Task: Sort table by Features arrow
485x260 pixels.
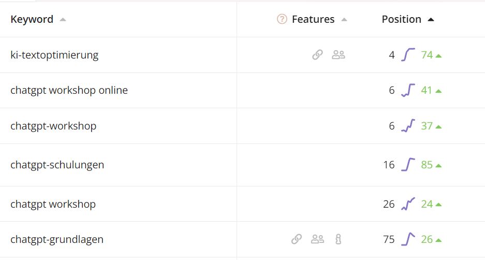Action: point(344,20)
